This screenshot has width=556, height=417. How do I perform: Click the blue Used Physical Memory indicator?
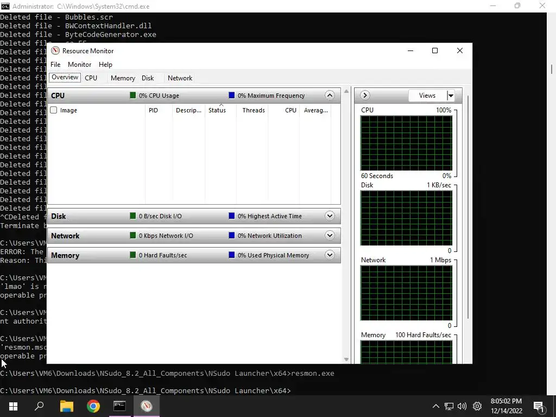click(231, 255)
